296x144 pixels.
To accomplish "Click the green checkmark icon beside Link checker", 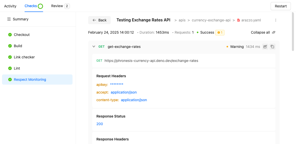I will (10, 57).
